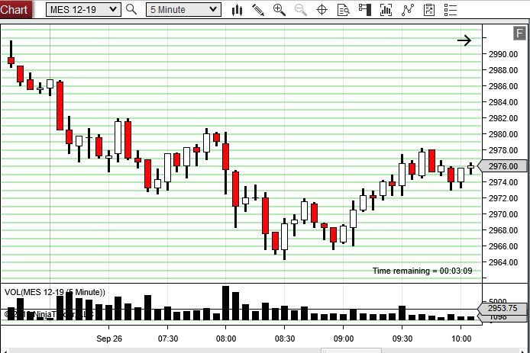This screenshot has height=353, width=530.
Task: Click the 08:00 time axis label
Action: [x=226, y=339]
